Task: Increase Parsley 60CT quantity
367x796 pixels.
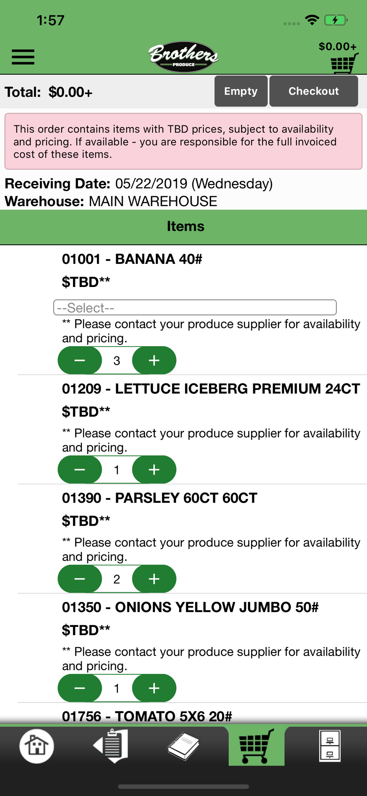Action: 154,579
